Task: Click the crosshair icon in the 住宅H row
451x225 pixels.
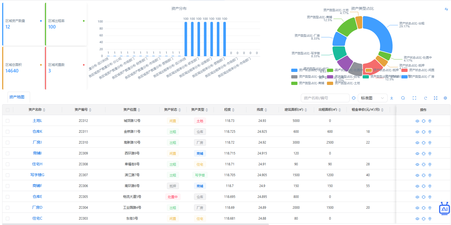Action: (424, 164)
